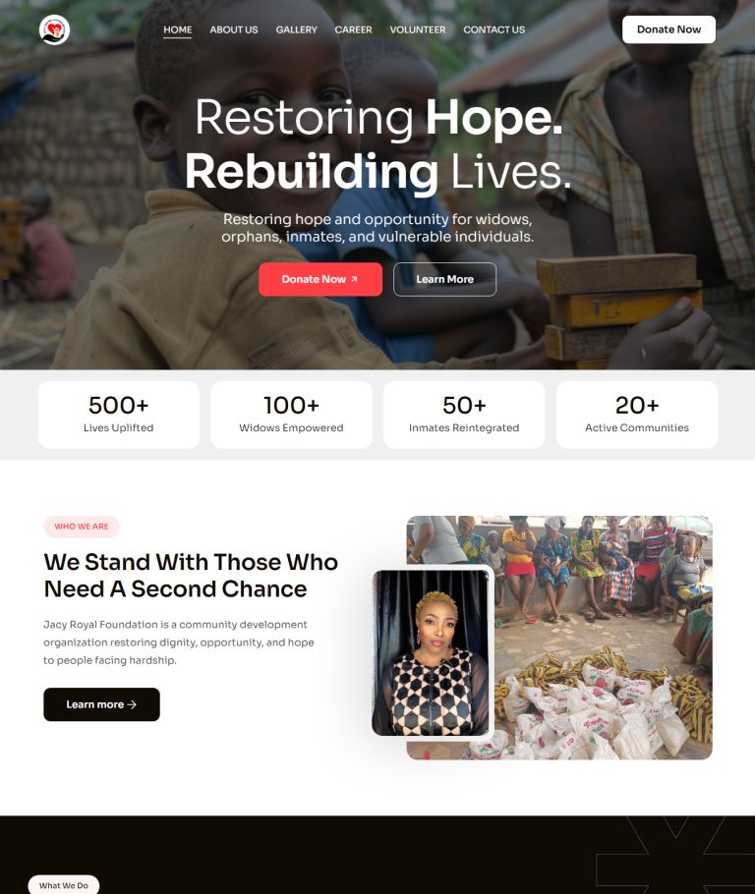Click the arrow icon on red Donate Now

click(x=354, y=279)
